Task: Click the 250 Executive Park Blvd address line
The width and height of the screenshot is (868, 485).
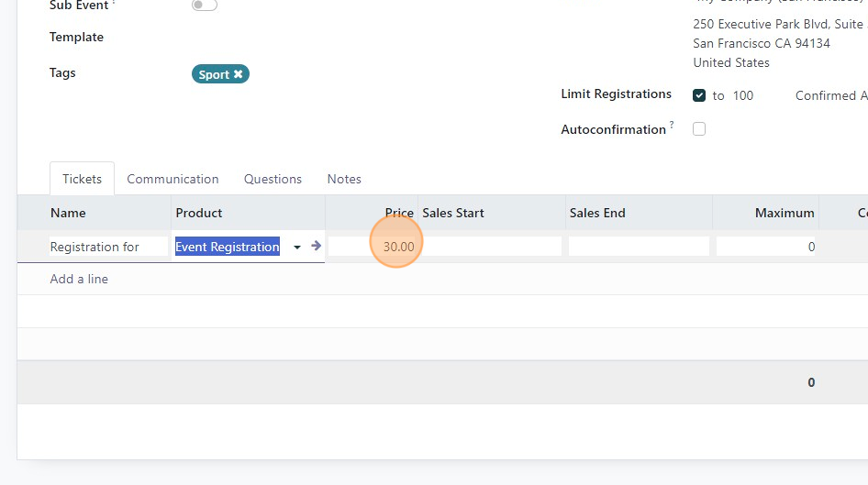Action: 780,25
